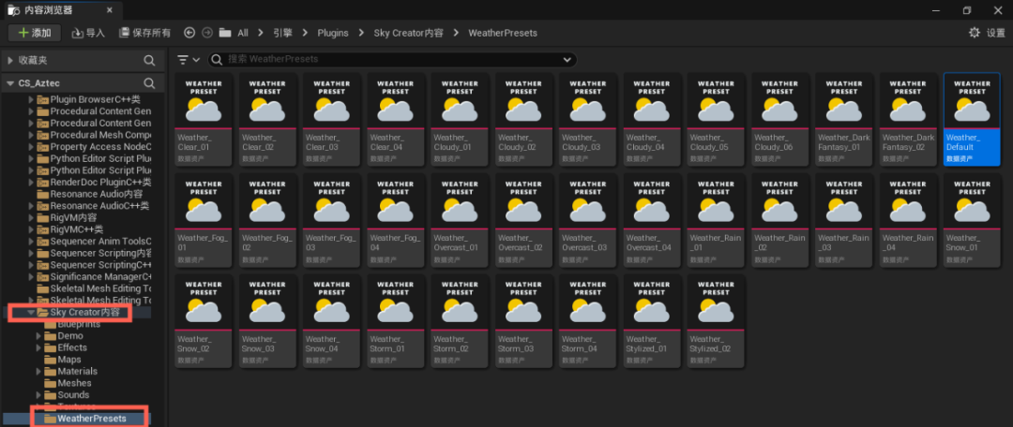This screenshot has width=1013, height=427.
Task: Select Weather_Stylized_01 preset asset
Action: point(653,320)
